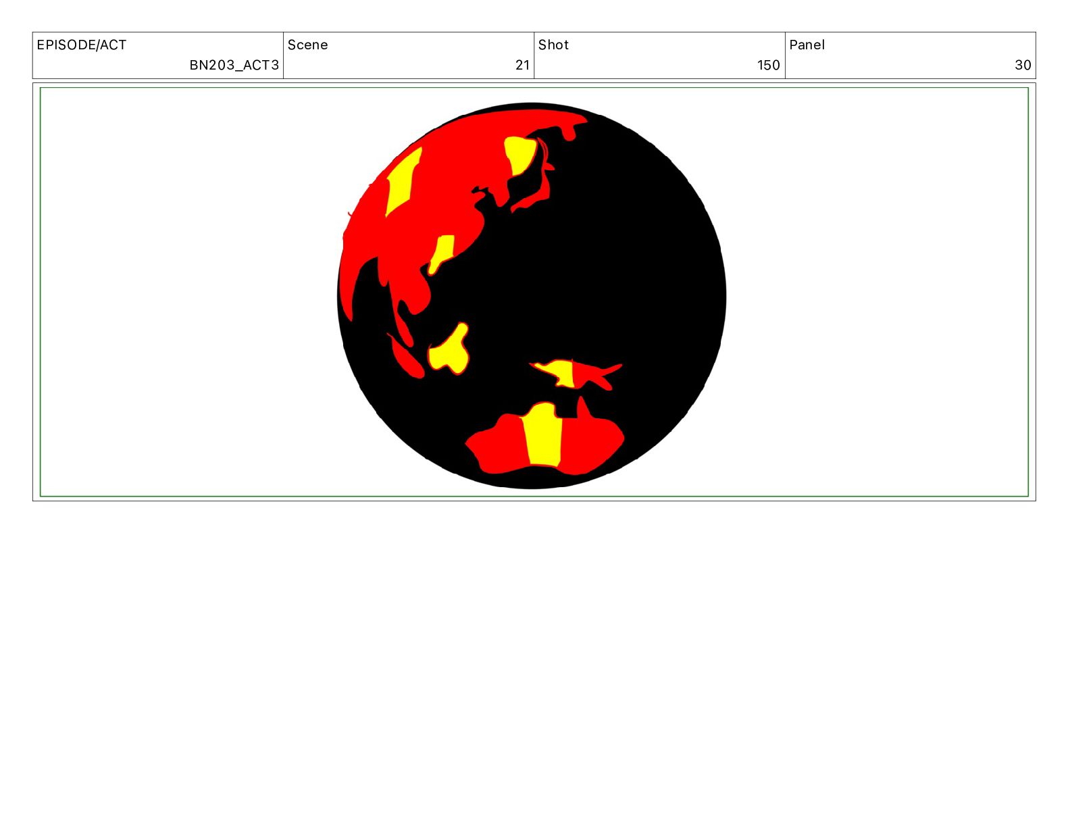Click the globe storyboard panel image
Screen dimensions: 1070x827
[534, 292]
